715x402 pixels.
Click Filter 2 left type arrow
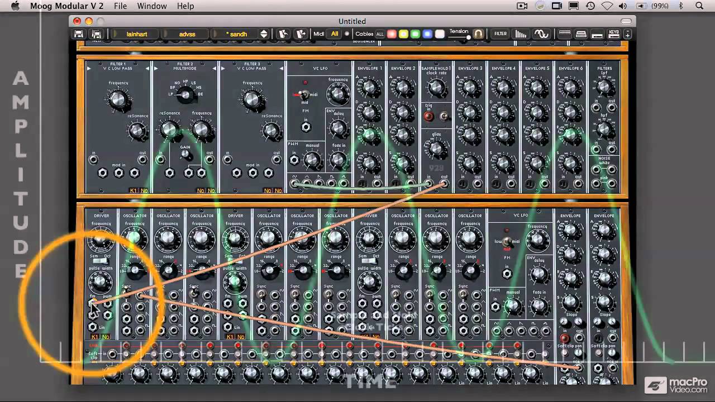point(155,68)
